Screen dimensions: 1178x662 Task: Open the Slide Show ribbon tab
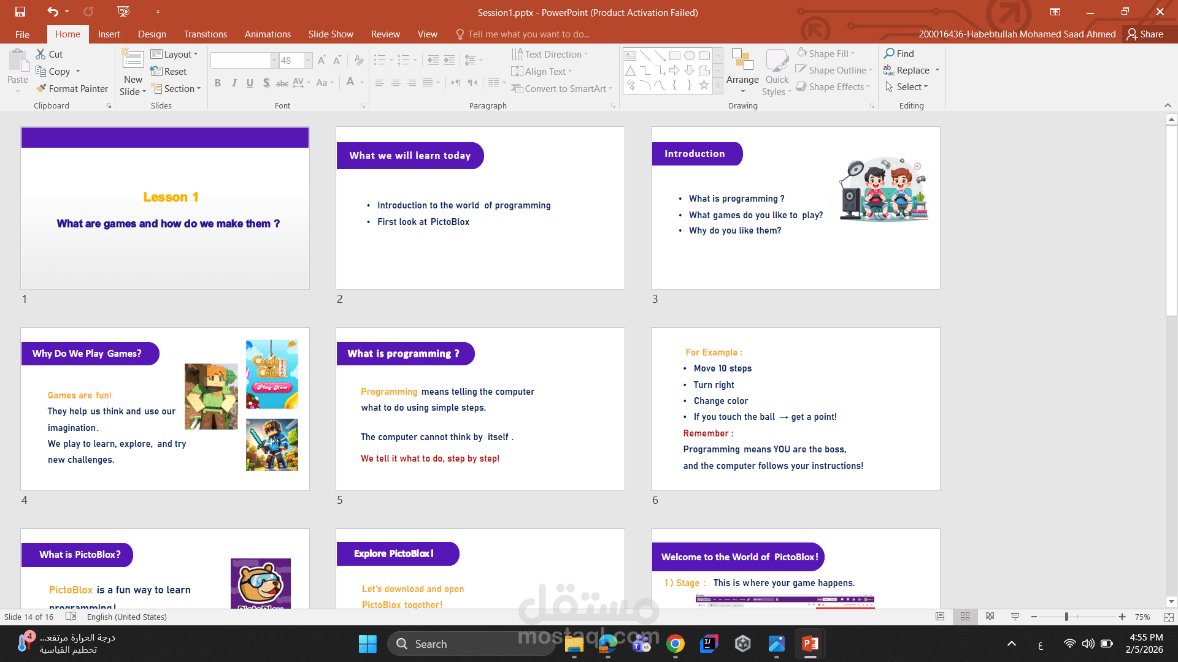(331, 34)
